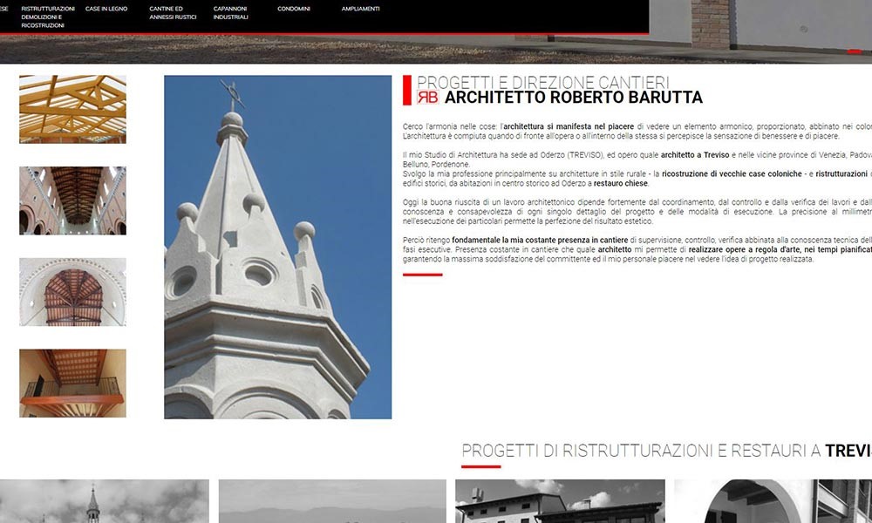Click bold text 'architettura si manifesta nel piacere'

(569, 126)
